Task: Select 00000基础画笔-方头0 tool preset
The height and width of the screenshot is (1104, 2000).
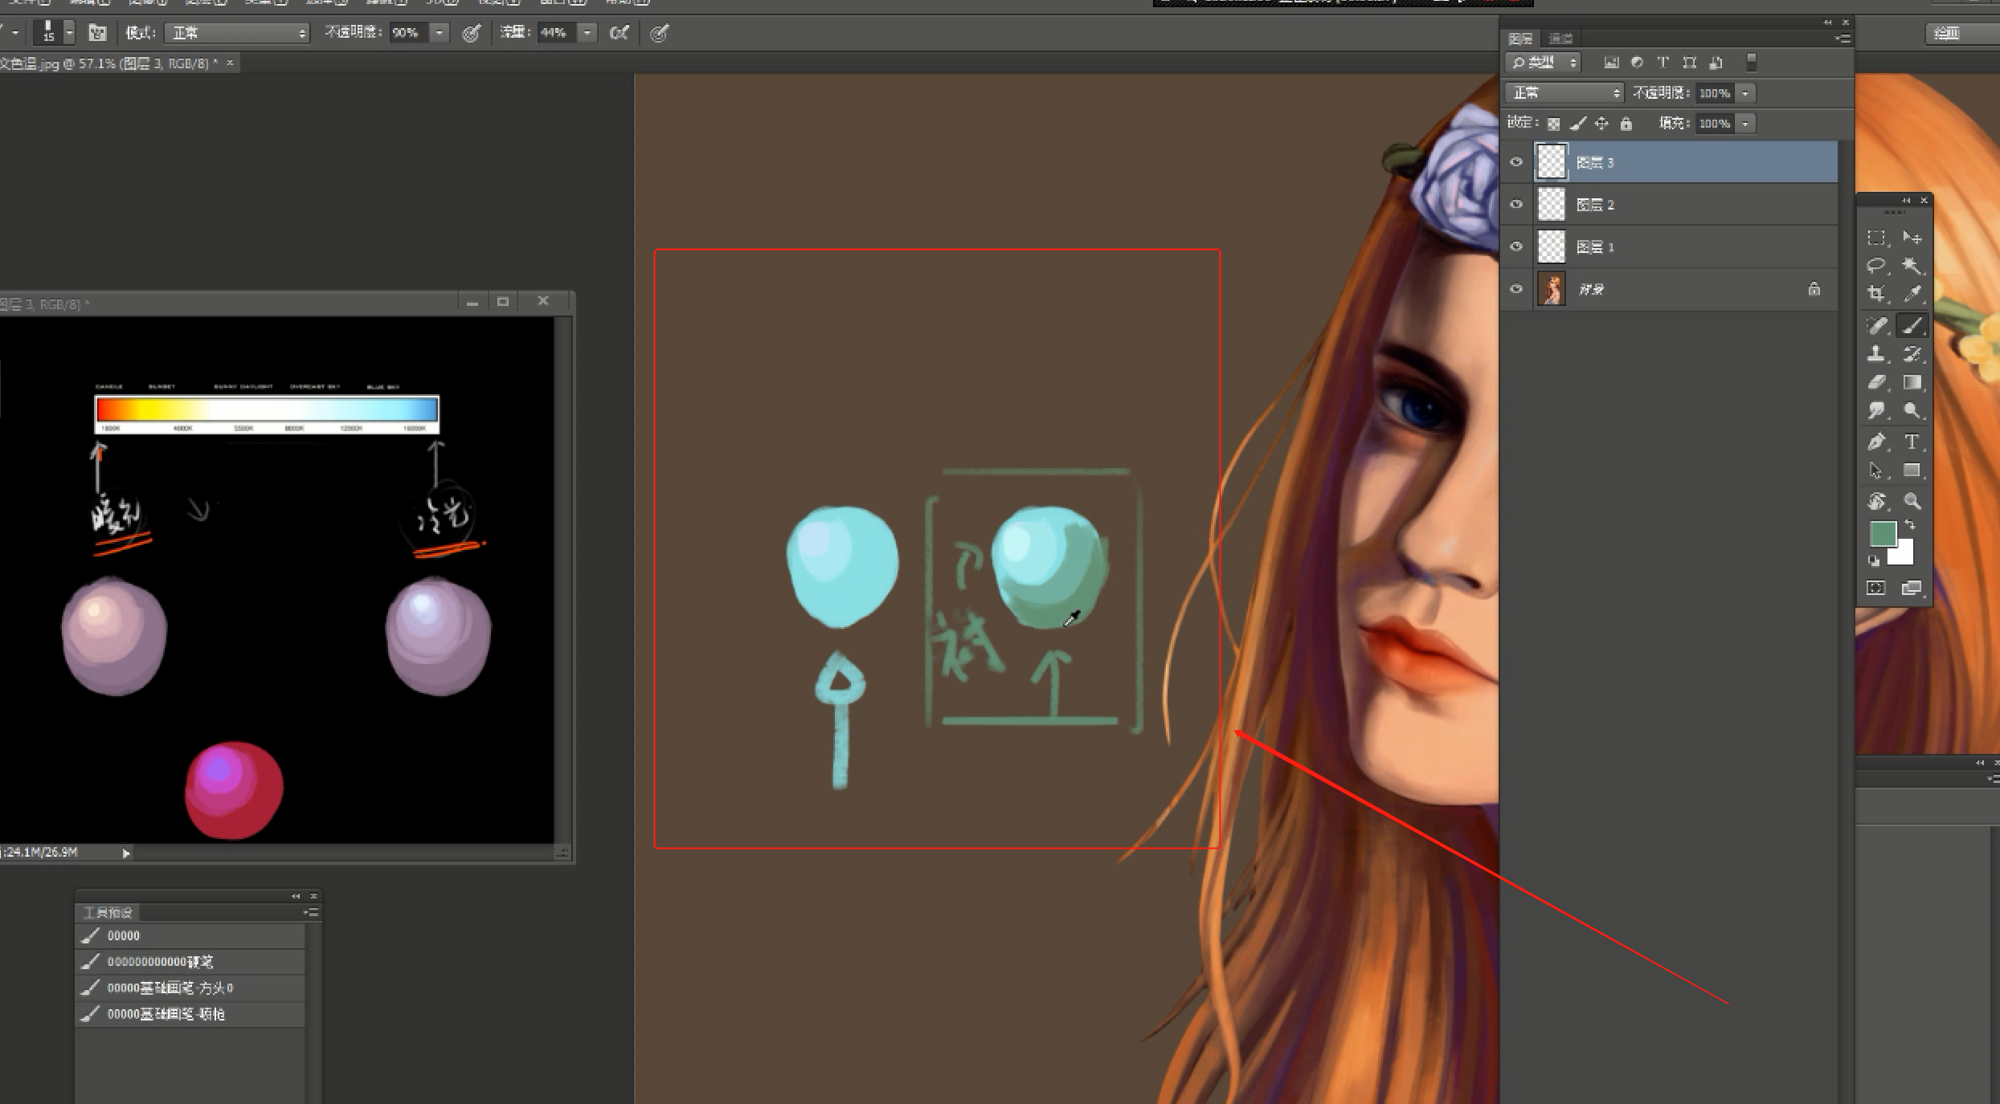Action: pyautogui.click(x=170, y=988)
